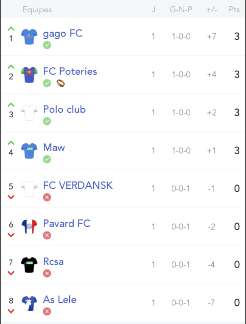The image size is (246, 324).
Task: Click the green win checkmark under gago FC
Action: pos(47,45)
